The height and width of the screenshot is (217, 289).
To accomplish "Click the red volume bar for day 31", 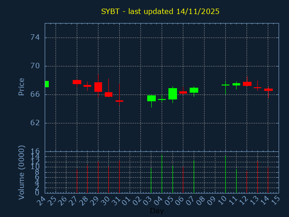I will point(119,177).
